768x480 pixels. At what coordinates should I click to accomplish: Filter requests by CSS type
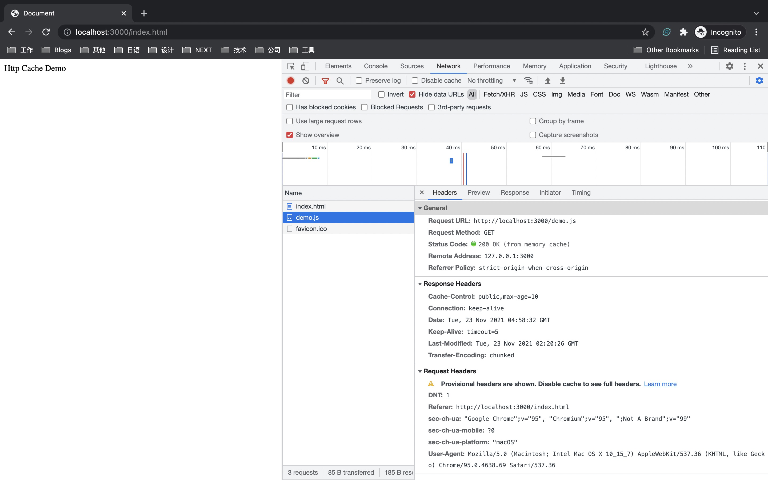coord(539,94)
